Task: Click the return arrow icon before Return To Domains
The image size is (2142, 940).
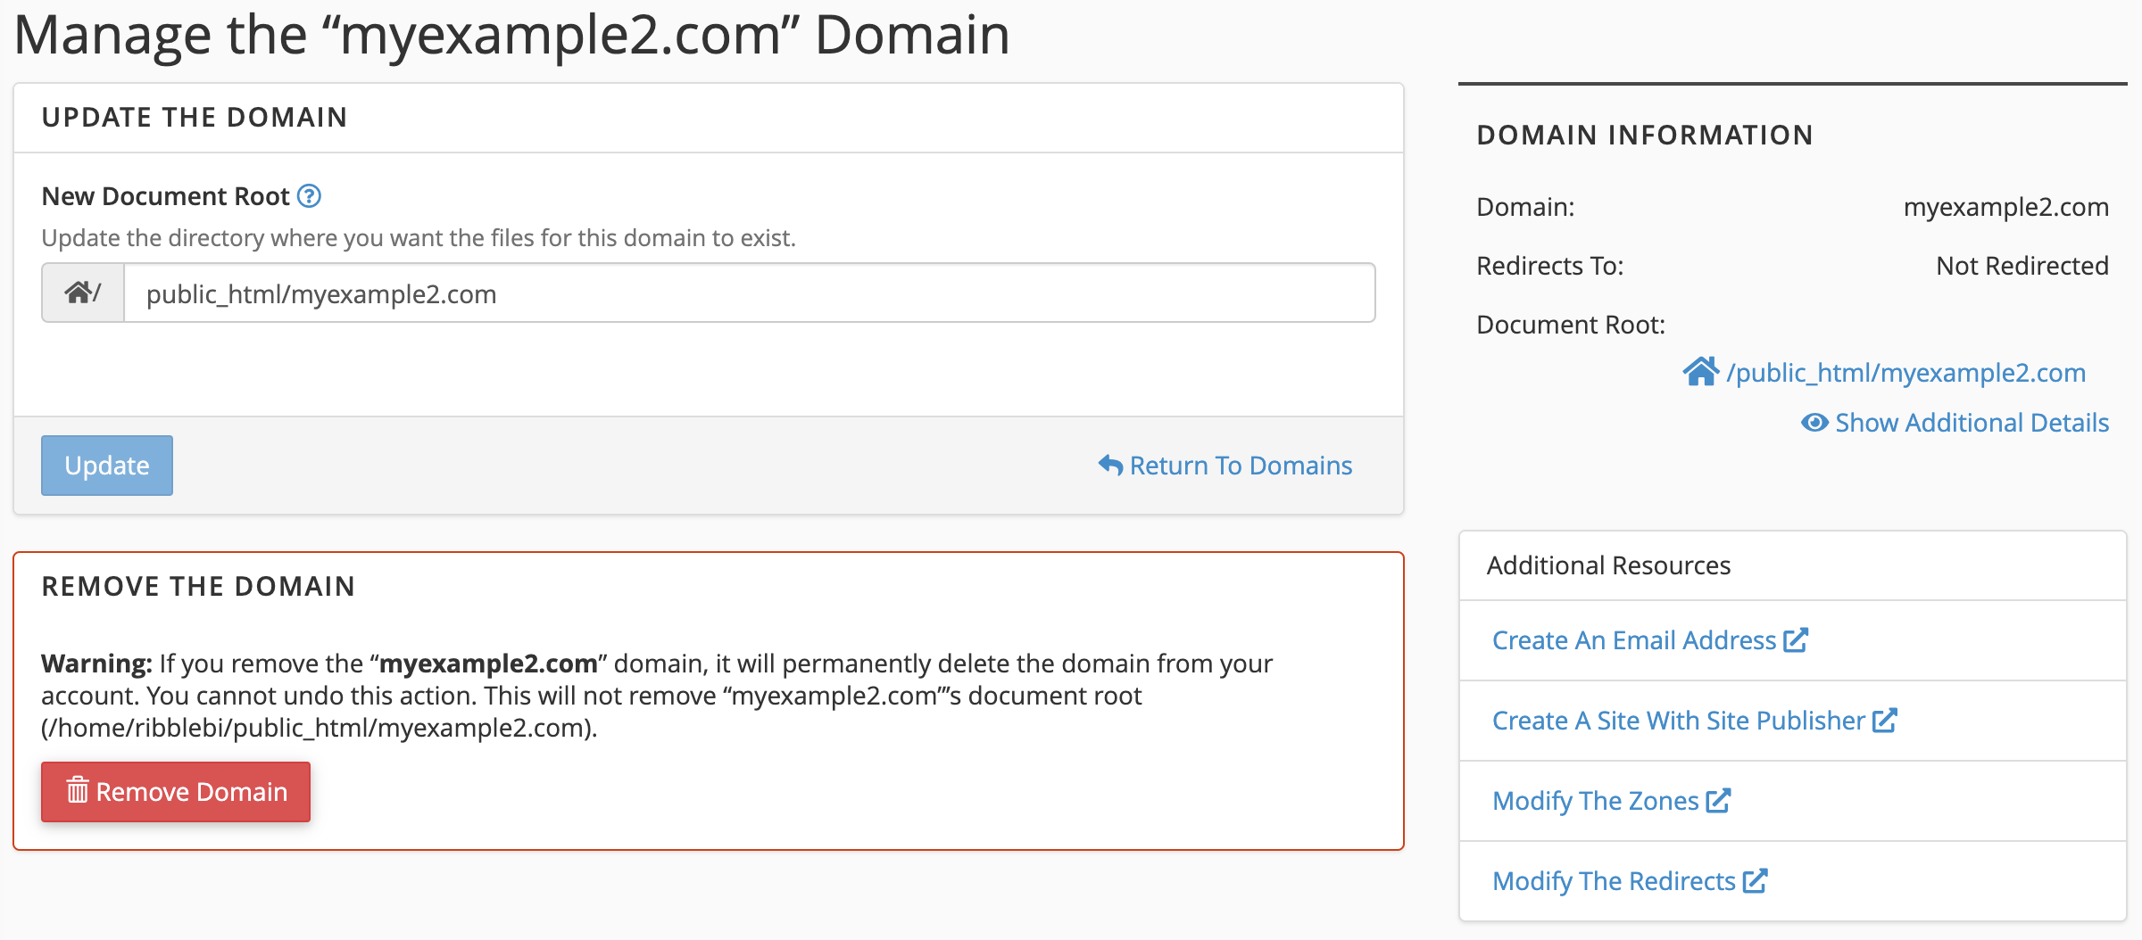Action: pyautogui.click(x=1110, y=466)
